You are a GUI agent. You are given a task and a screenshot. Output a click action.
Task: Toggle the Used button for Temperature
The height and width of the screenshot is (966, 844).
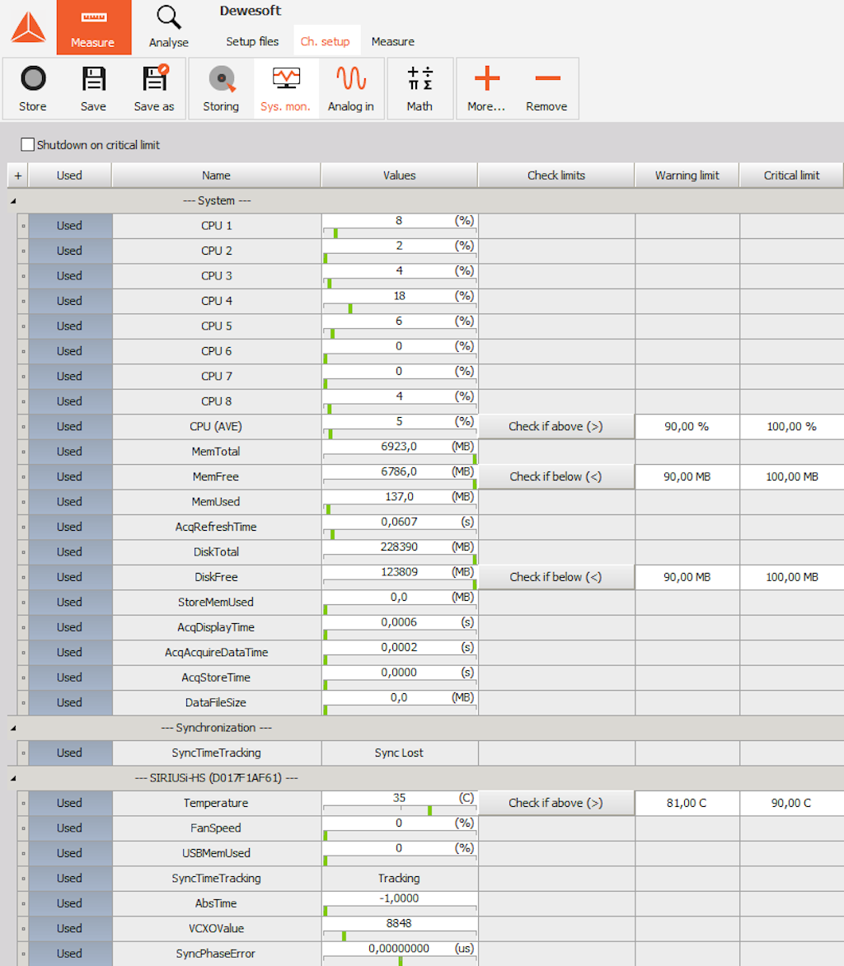(x=70, y=803)
